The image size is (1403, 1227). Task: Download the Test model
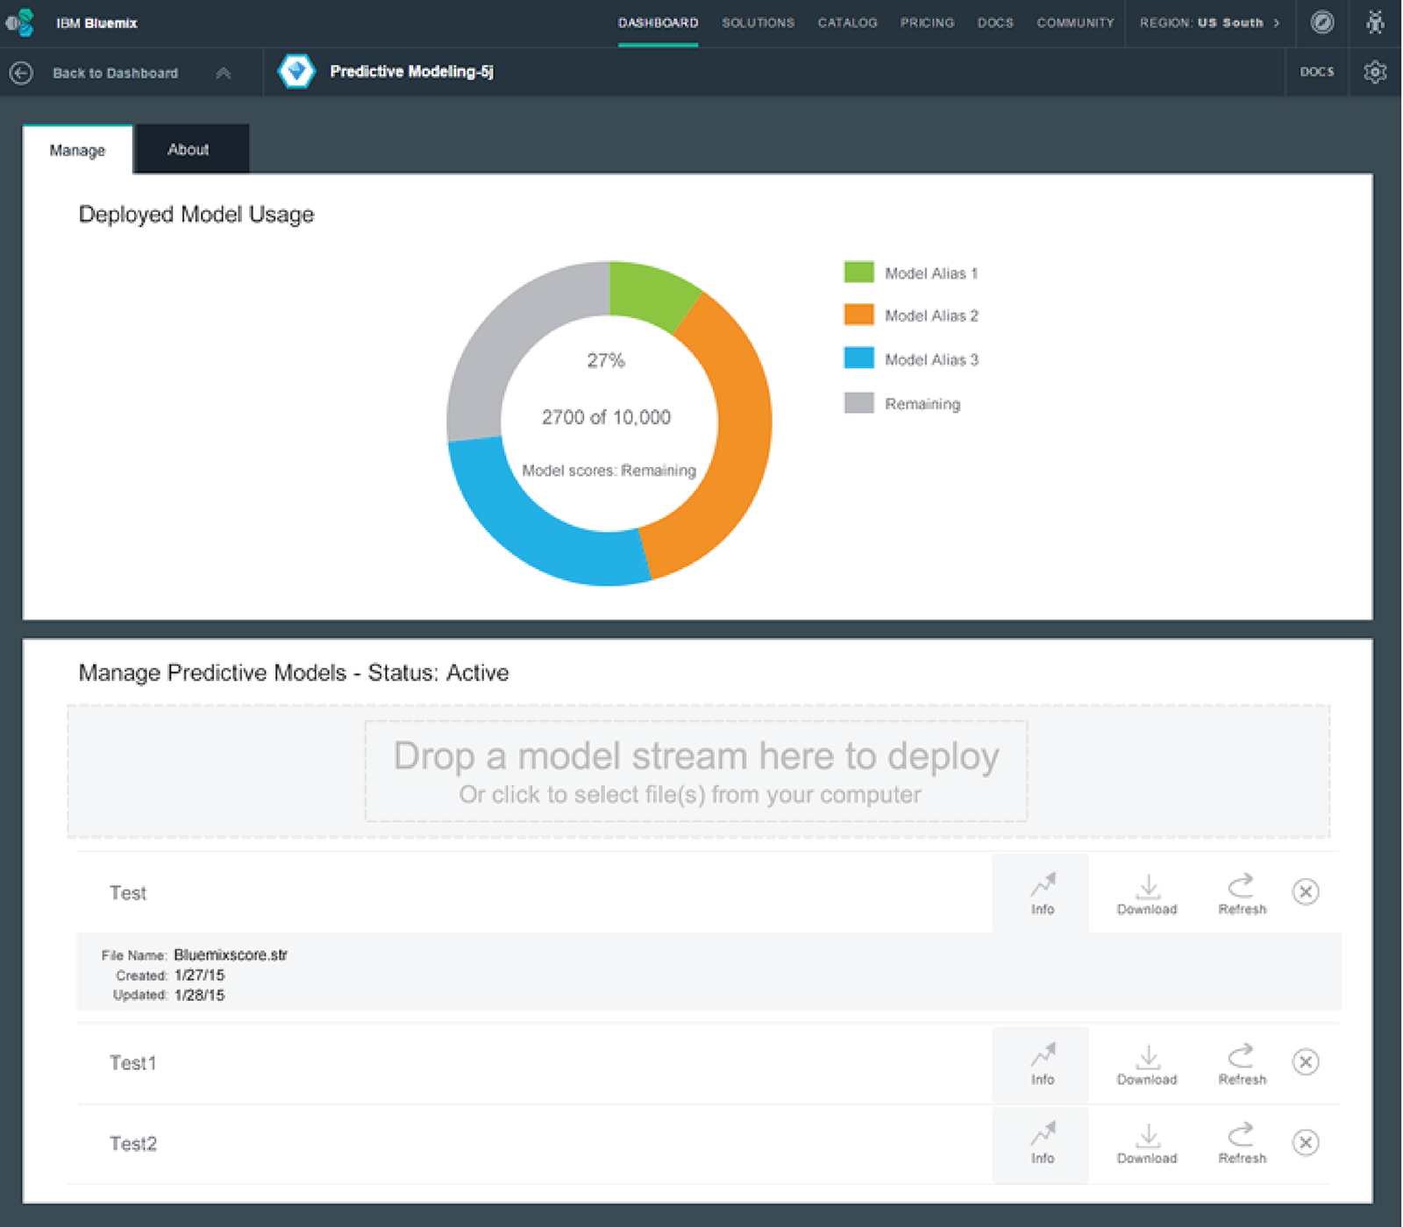pos(1147,894)
